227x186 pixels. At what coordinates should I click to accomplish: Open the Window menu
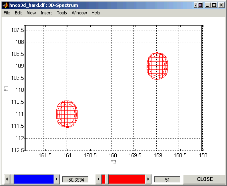[x=79, y=13]
